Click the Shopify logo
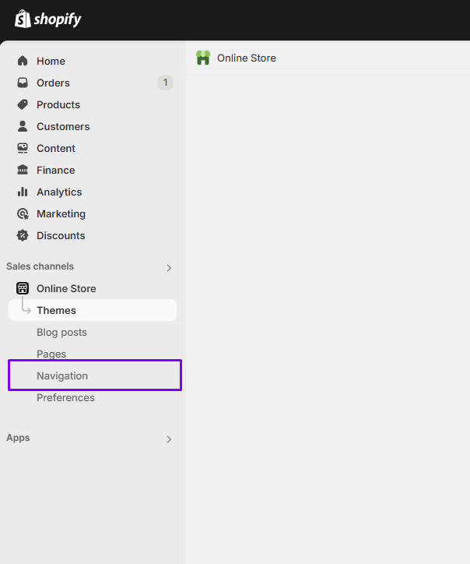Screen dimensions: 470x564 click(48, 19)
